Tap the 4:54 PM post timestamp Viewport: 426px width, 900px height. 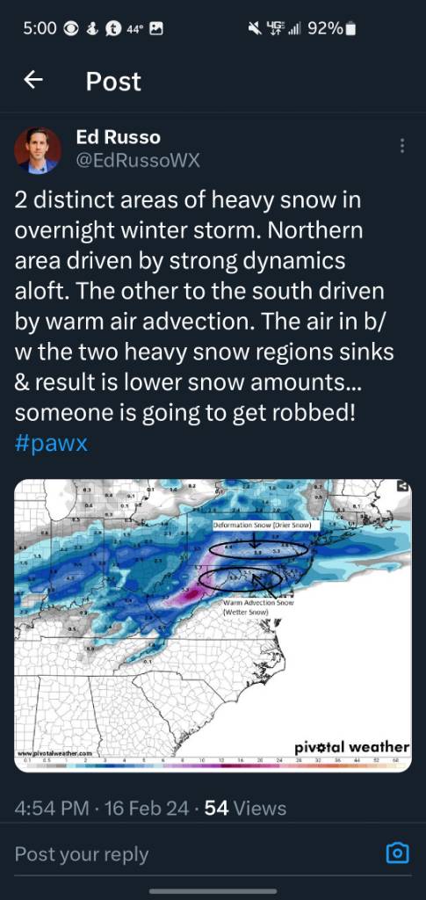pos(52,809)
